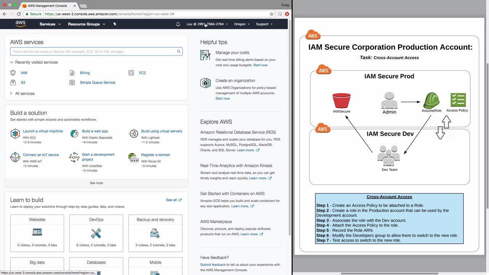Open the Lou account dropdown menu
489x275 pixels.
click(x=207, y=24)
